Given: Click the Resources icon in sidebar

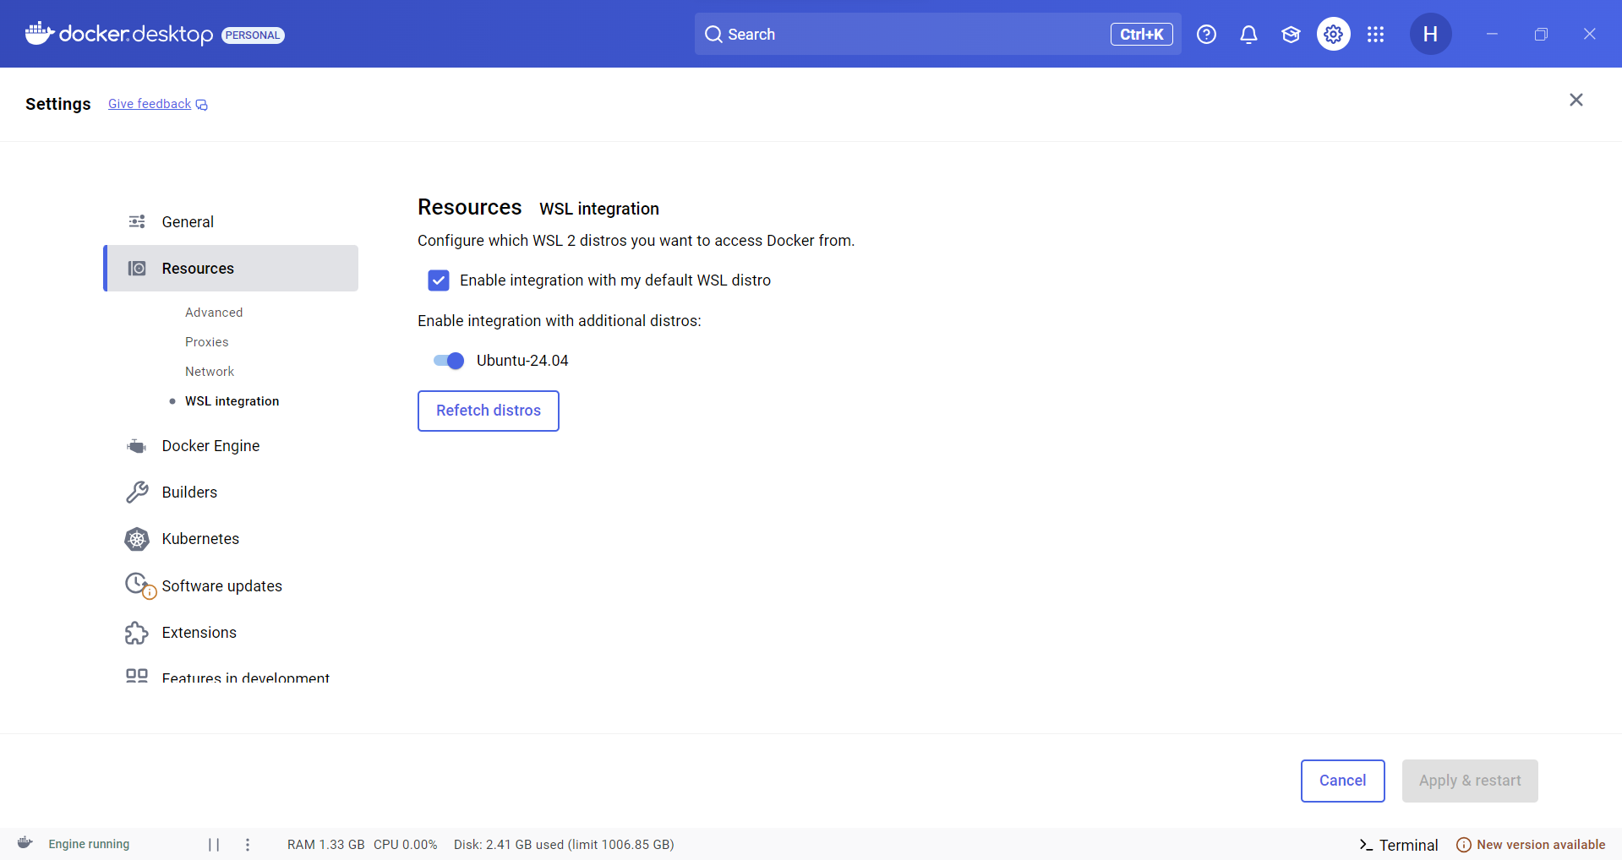Looking at the screenshot, I should (x=137, y=268).
